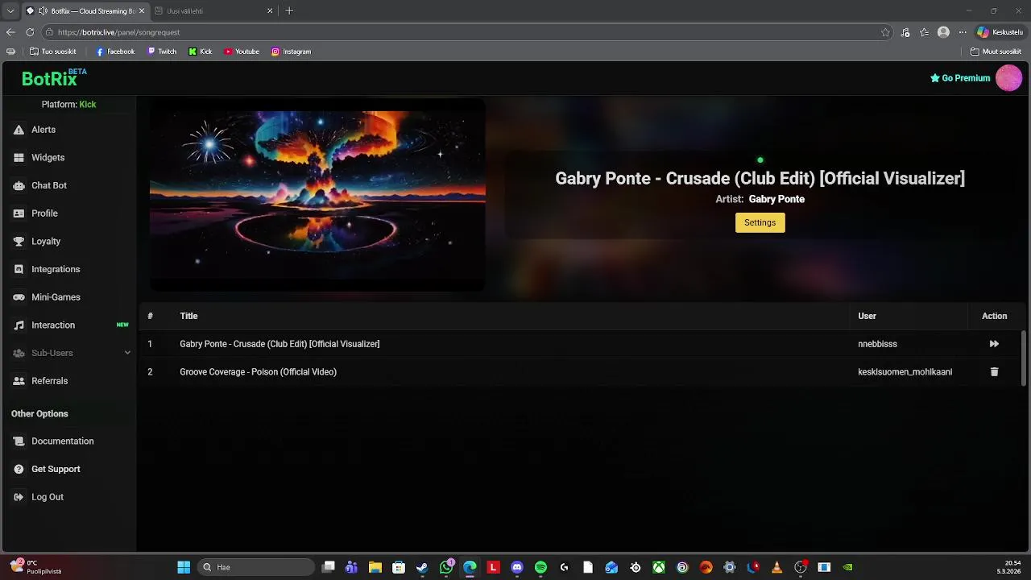Open the Facebook bookmark
This screenshot has height=580, width=1031.
pos(115,52)
